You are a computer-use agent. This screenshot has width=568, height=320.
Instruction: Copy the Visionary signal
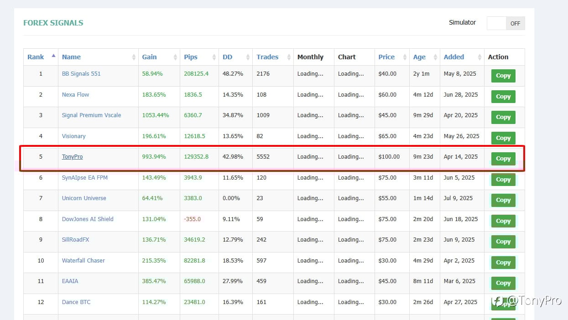[503, 138]
